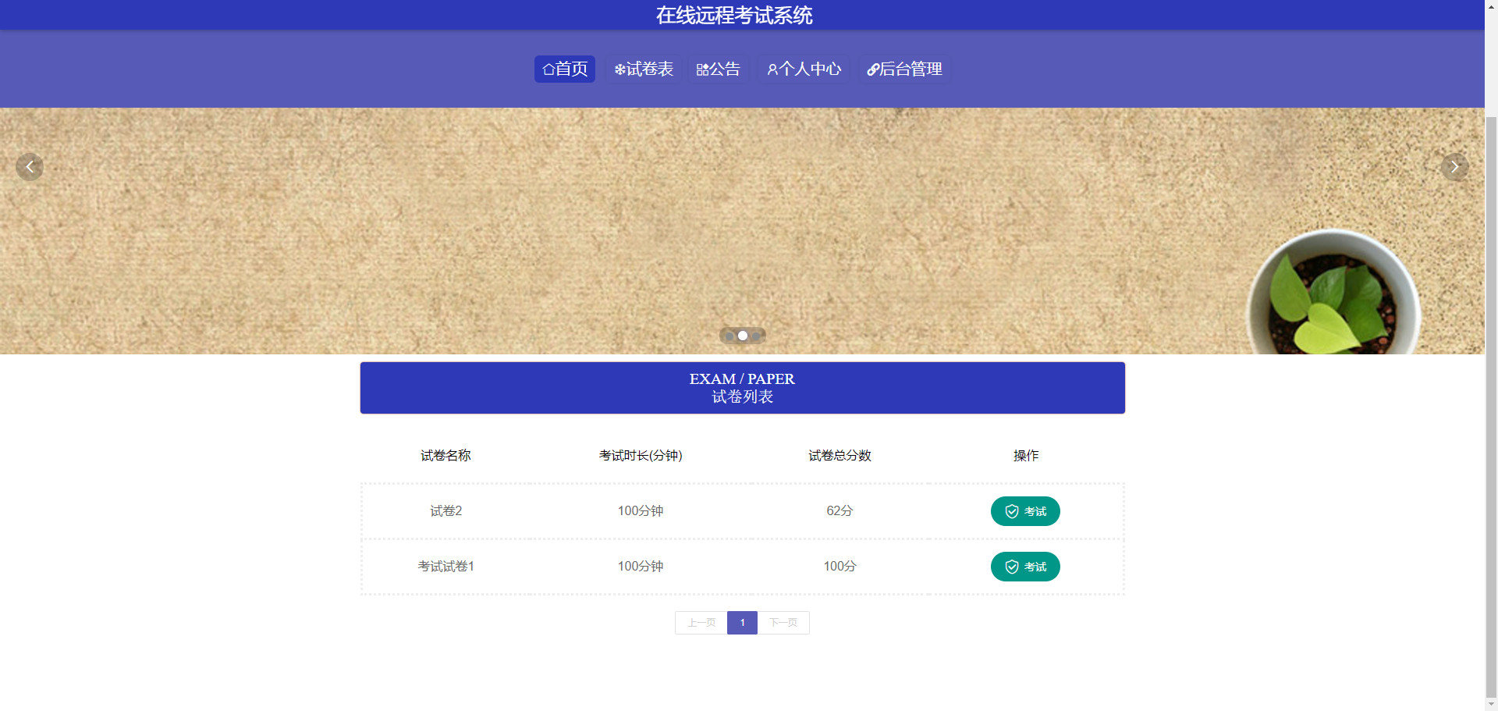Click the home icon beside 首页
Image resolution: width=1498 pixels, height=711 pixels.
(548, 69)
